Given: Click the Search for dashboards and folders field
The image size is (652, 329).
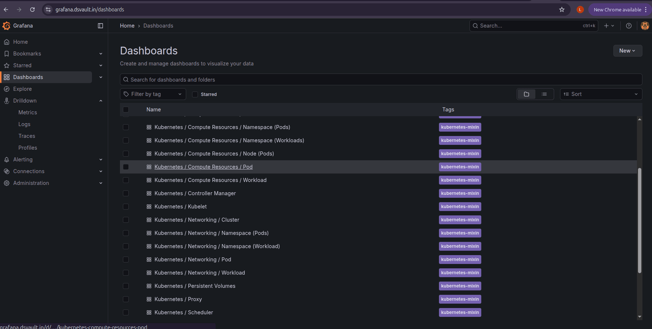Looking at the screenshot, I should [381, 79].
